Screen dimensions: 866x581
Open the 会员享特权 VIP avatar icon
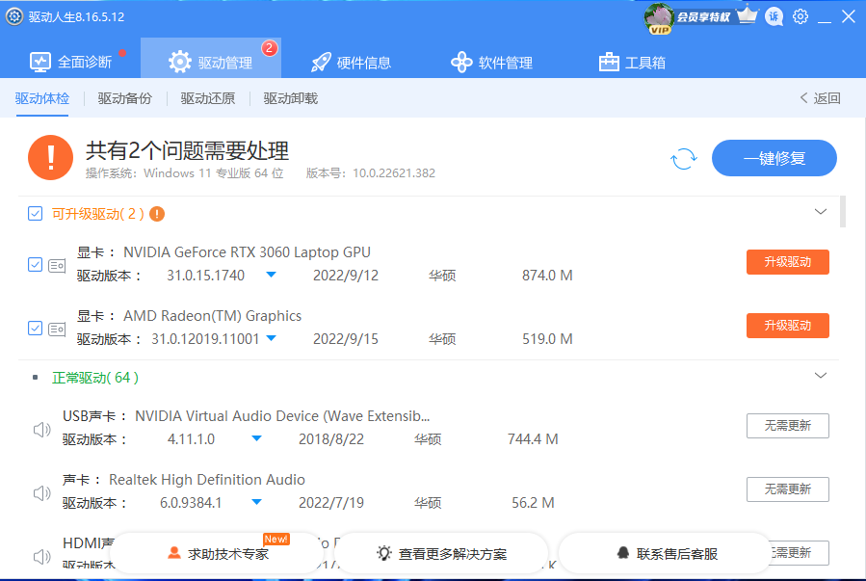click(660, 17)
